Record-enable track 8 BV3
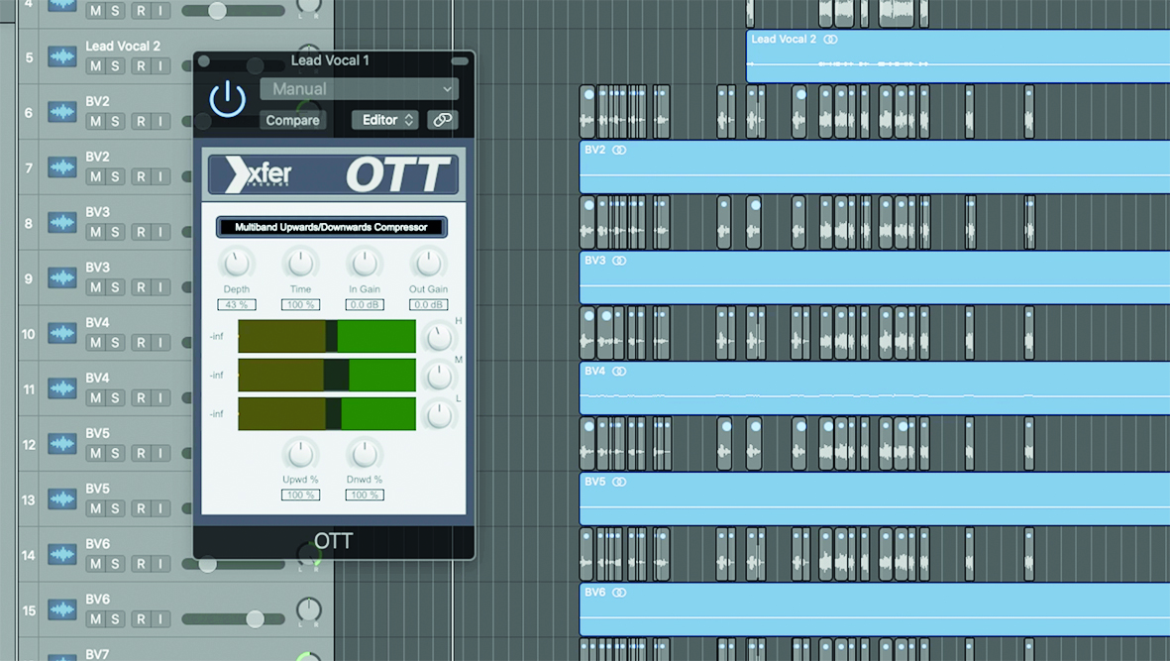This screenshot has width=1170, height=661. click(141, 231)
